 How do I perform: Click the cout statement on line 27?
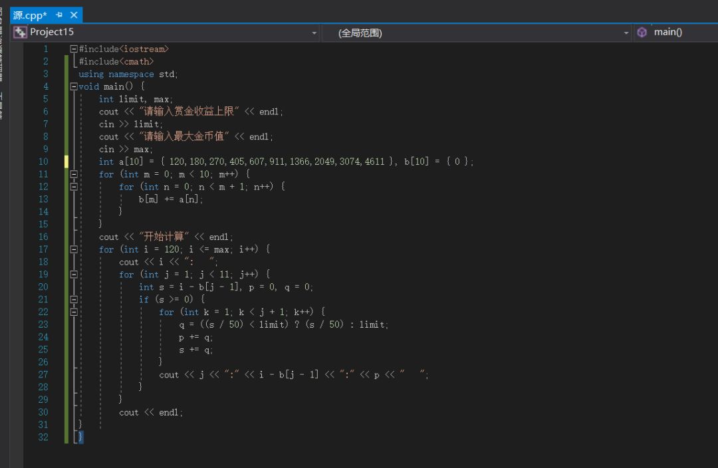pos(294,374)
